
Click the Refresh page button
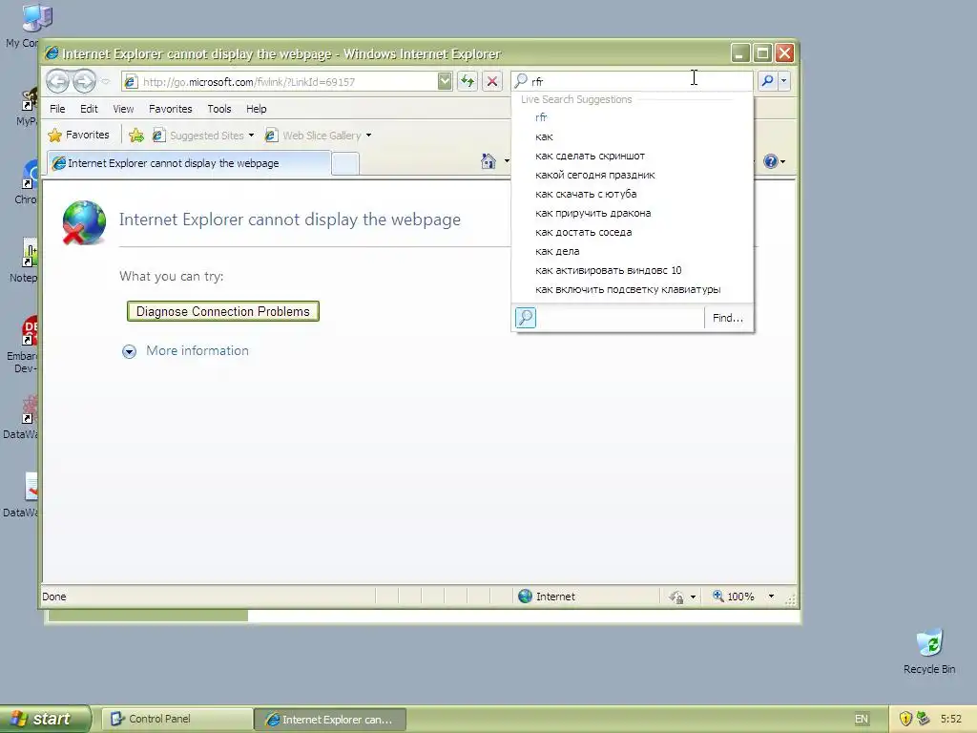(x=468, y=81)
